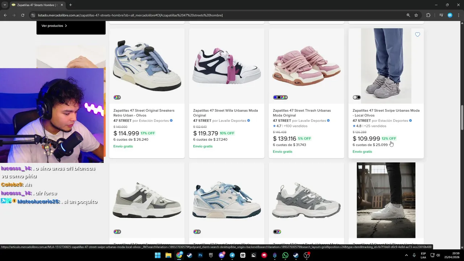Open the page zoom magnifier icon
This screenshot has width=464, height=261.
click(x=408, y=15)
